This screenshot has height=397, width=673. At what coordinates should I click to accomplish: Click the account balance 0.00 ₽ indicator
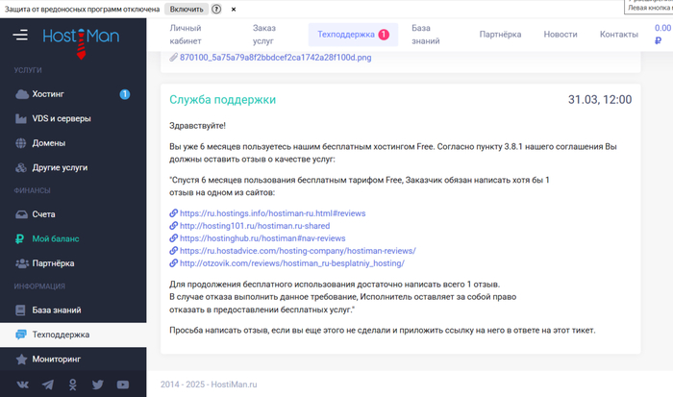[x=662, y=35]
